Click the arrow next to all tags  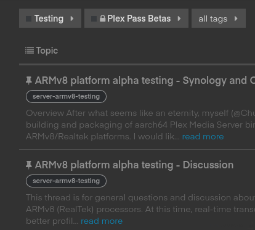click(236, 18)
